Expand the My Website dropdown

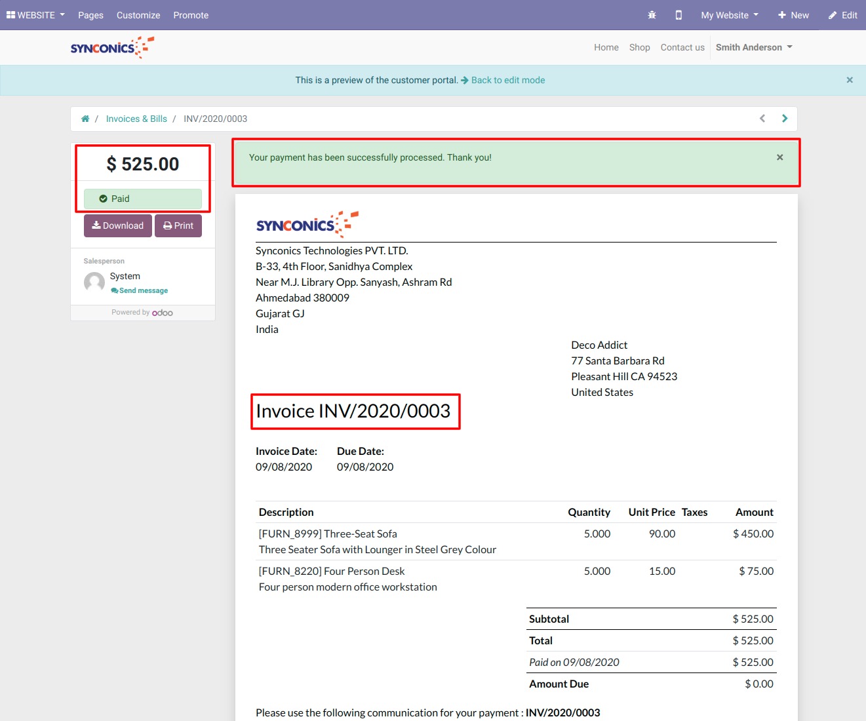tap(729, 15)
